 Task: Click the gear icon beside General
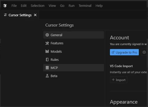[x=47, y=35]
